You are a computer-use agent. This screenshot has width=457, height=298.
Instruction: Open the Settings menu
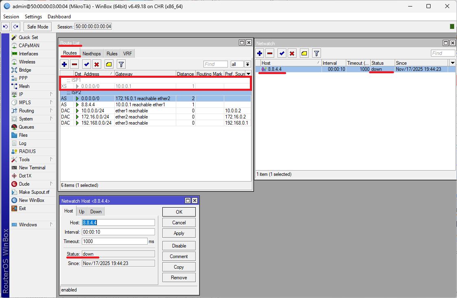pyautogui.click(x=33, y=17)
